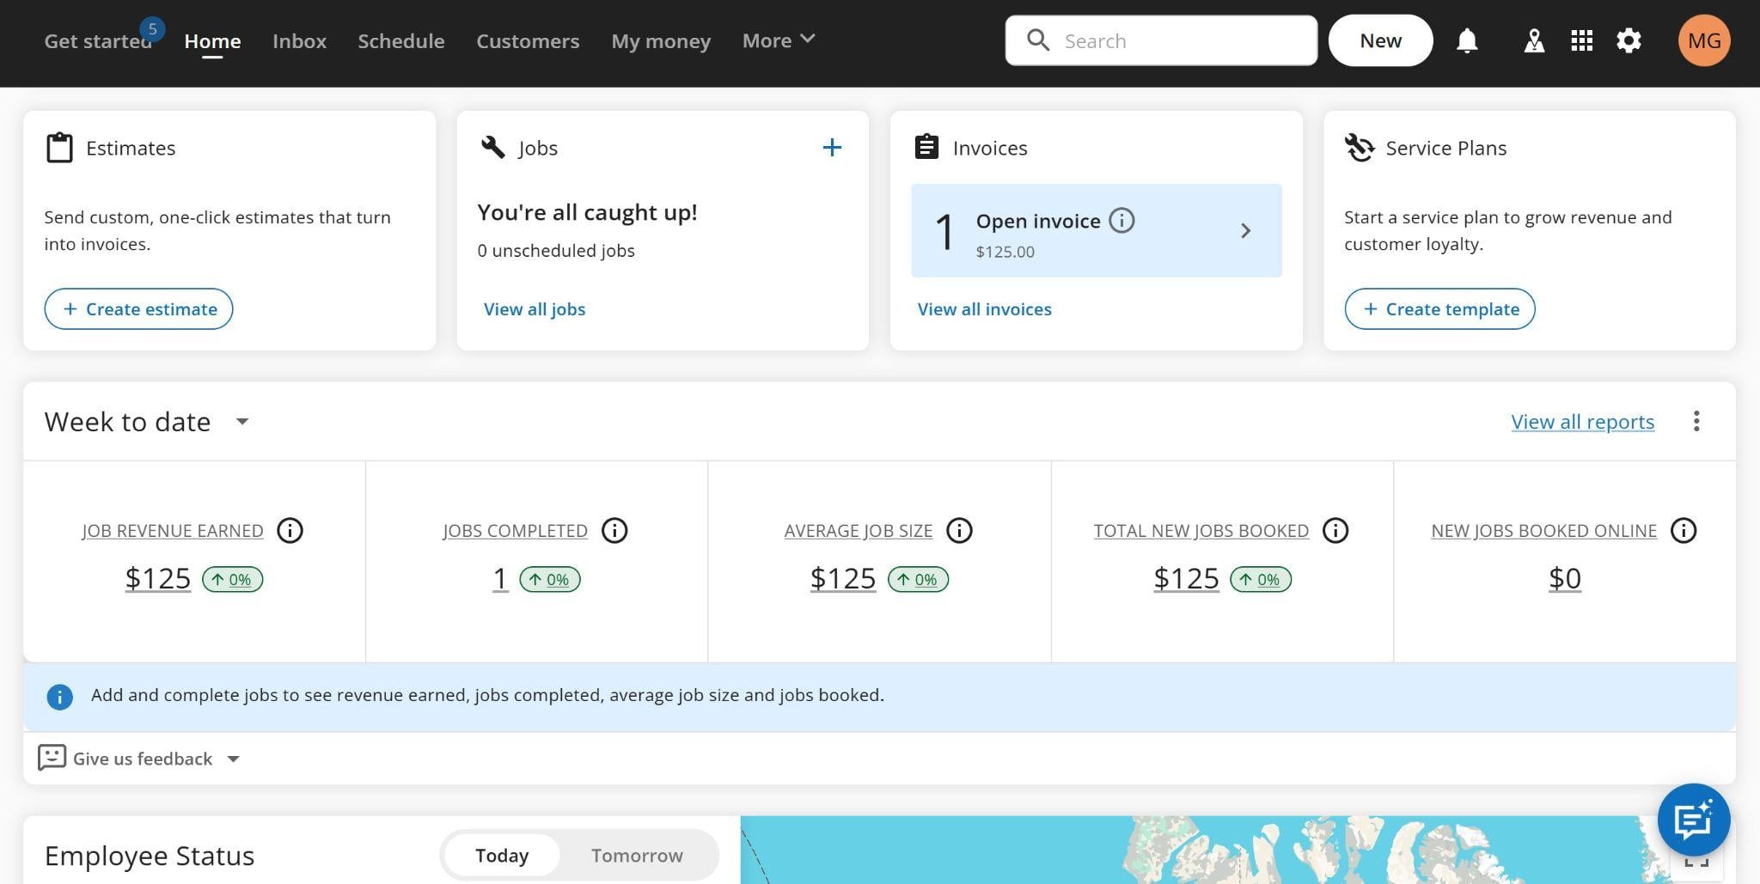Open the Inbox tab
Screen dimensions: 1760x884
(299, 41)
